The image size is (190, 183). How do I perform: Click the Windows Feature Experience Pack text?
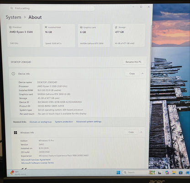tap(63, 156)
